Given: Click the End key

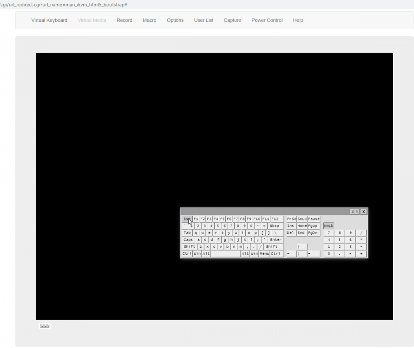Looking at the screenshot, I should click(302, 233).
